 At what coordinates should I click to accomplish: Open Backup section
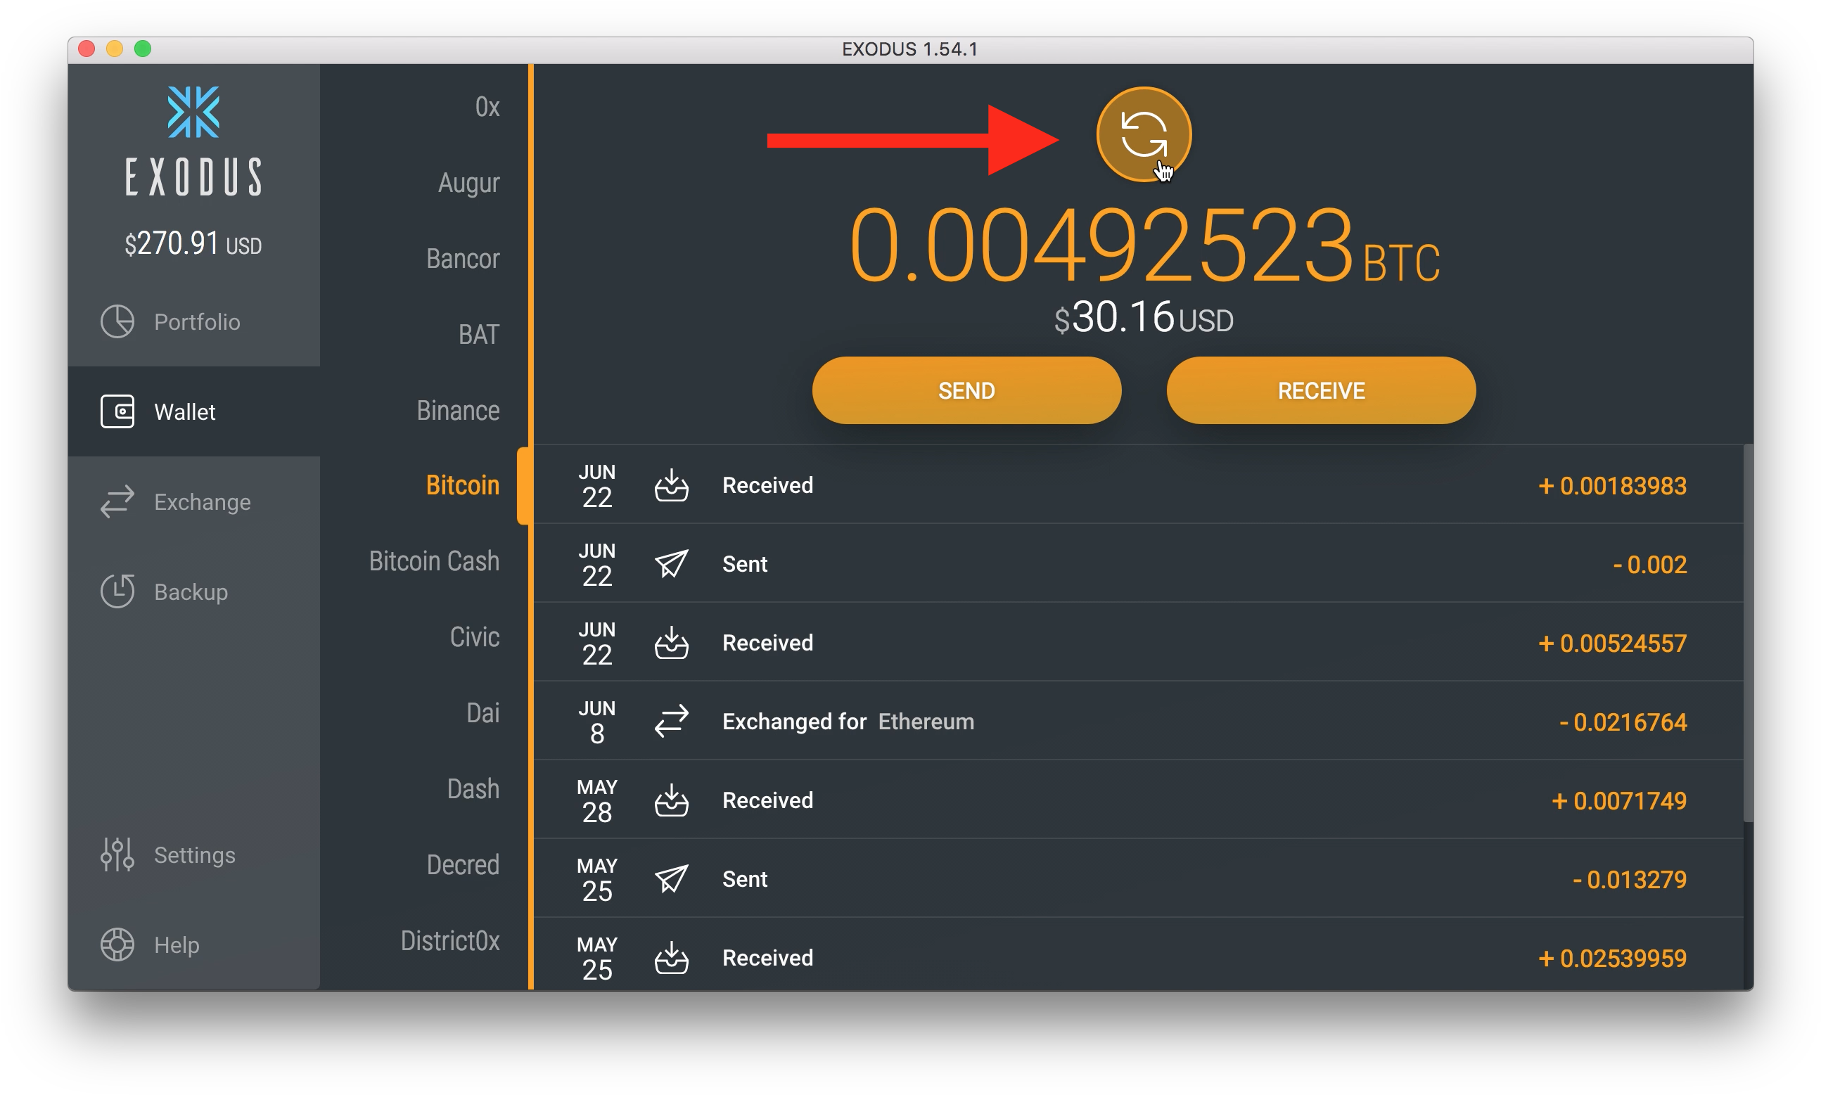click(x=194, y=591)
